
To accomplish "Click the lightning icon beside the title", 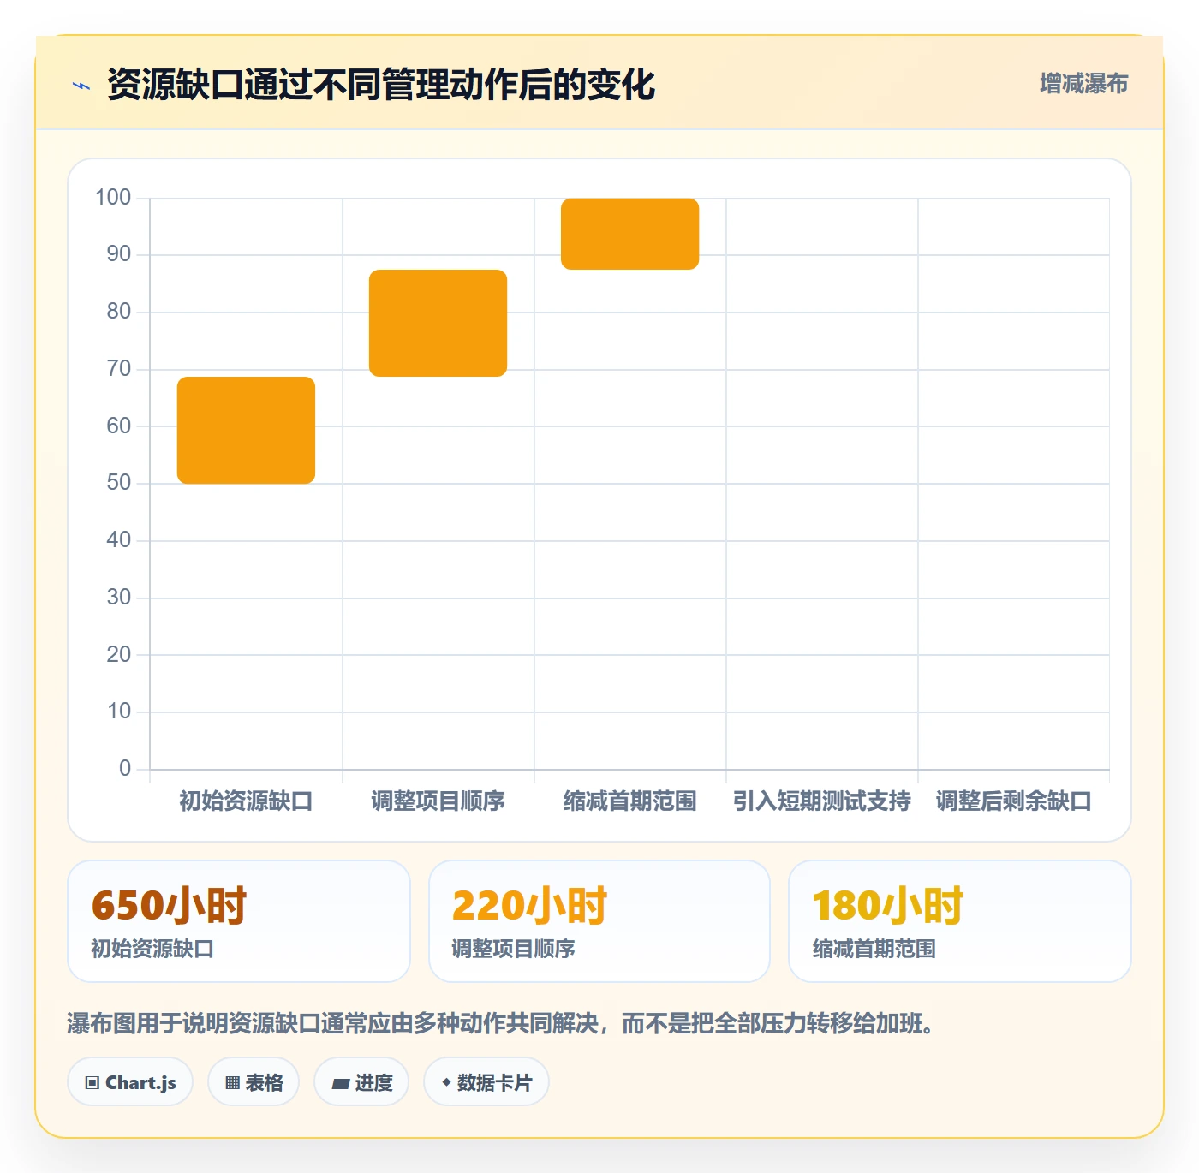I will (x=81, y=86).
